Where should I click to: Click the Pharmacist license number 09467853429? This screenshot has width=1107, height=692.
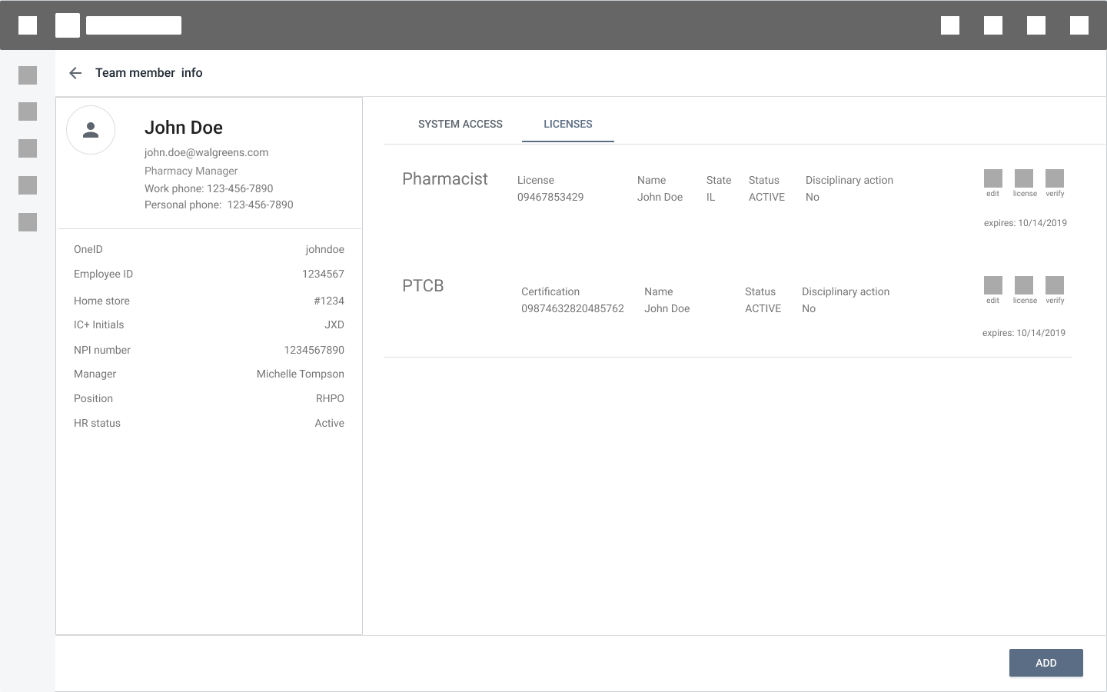(x=550, y=197)
